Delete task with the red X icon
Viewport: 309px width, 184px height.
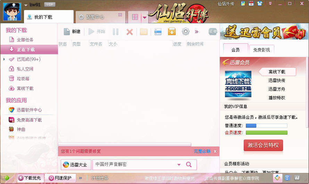pyautogui.click(x=130, y=32)
